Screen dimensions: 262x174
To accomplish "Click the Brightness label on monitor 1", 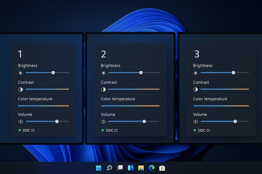I will click(x=28, y=66).
